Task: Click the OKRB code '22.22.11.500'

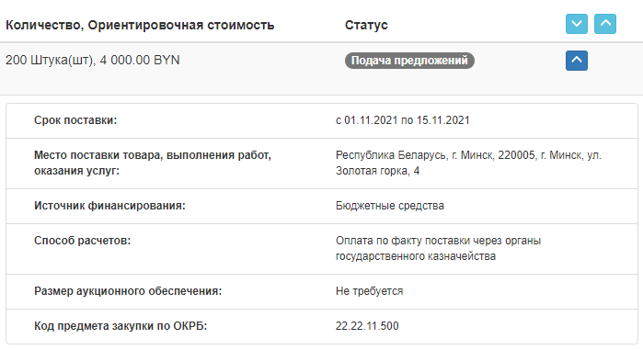Action: coord(367,326)
